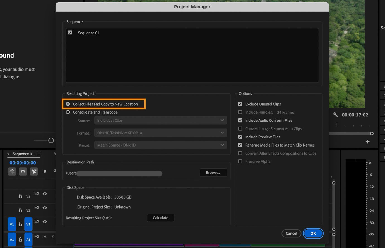
Task: Browse for a destination path
Action: [x=213, y=172]
